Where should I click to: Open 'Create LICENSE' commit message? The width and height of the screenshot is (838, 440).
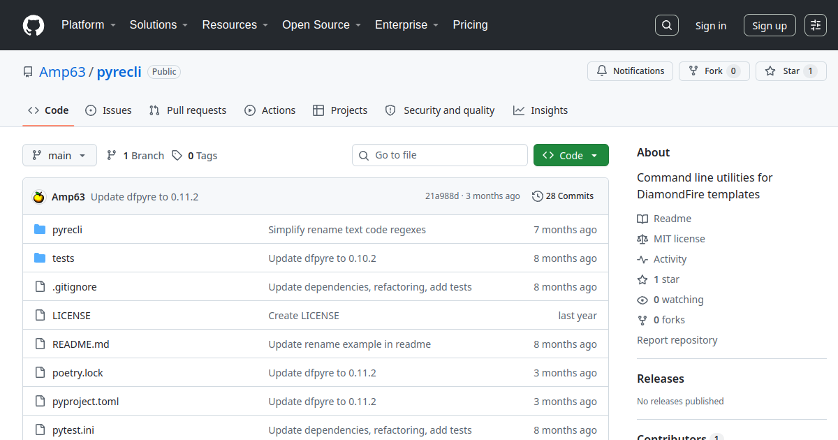(x=304, y=316)
